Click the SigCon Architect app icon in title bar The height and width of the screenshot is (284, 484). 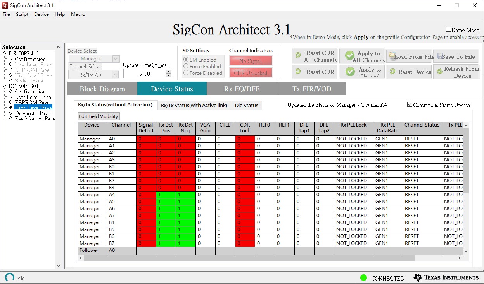click(x=5, y=5)
